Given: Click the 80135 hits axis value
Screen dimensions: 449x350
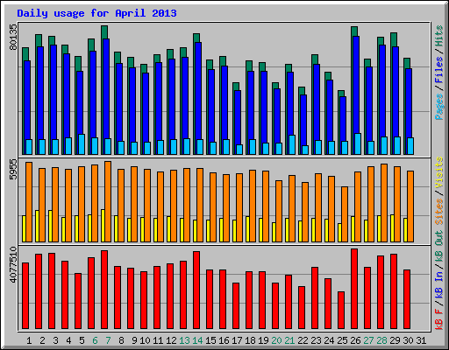Looking at the screenshot, I should click(x=13, y=37).
